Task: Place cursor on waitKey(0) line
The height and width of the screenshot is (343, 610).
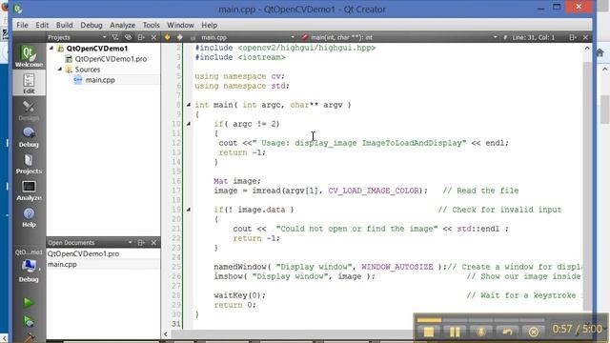Action: click(239, 295)
